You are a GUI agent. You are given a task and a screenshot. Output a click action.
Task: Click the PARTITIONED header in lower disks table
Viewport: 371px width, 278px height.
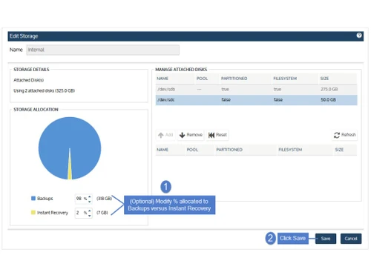point(229,150)
